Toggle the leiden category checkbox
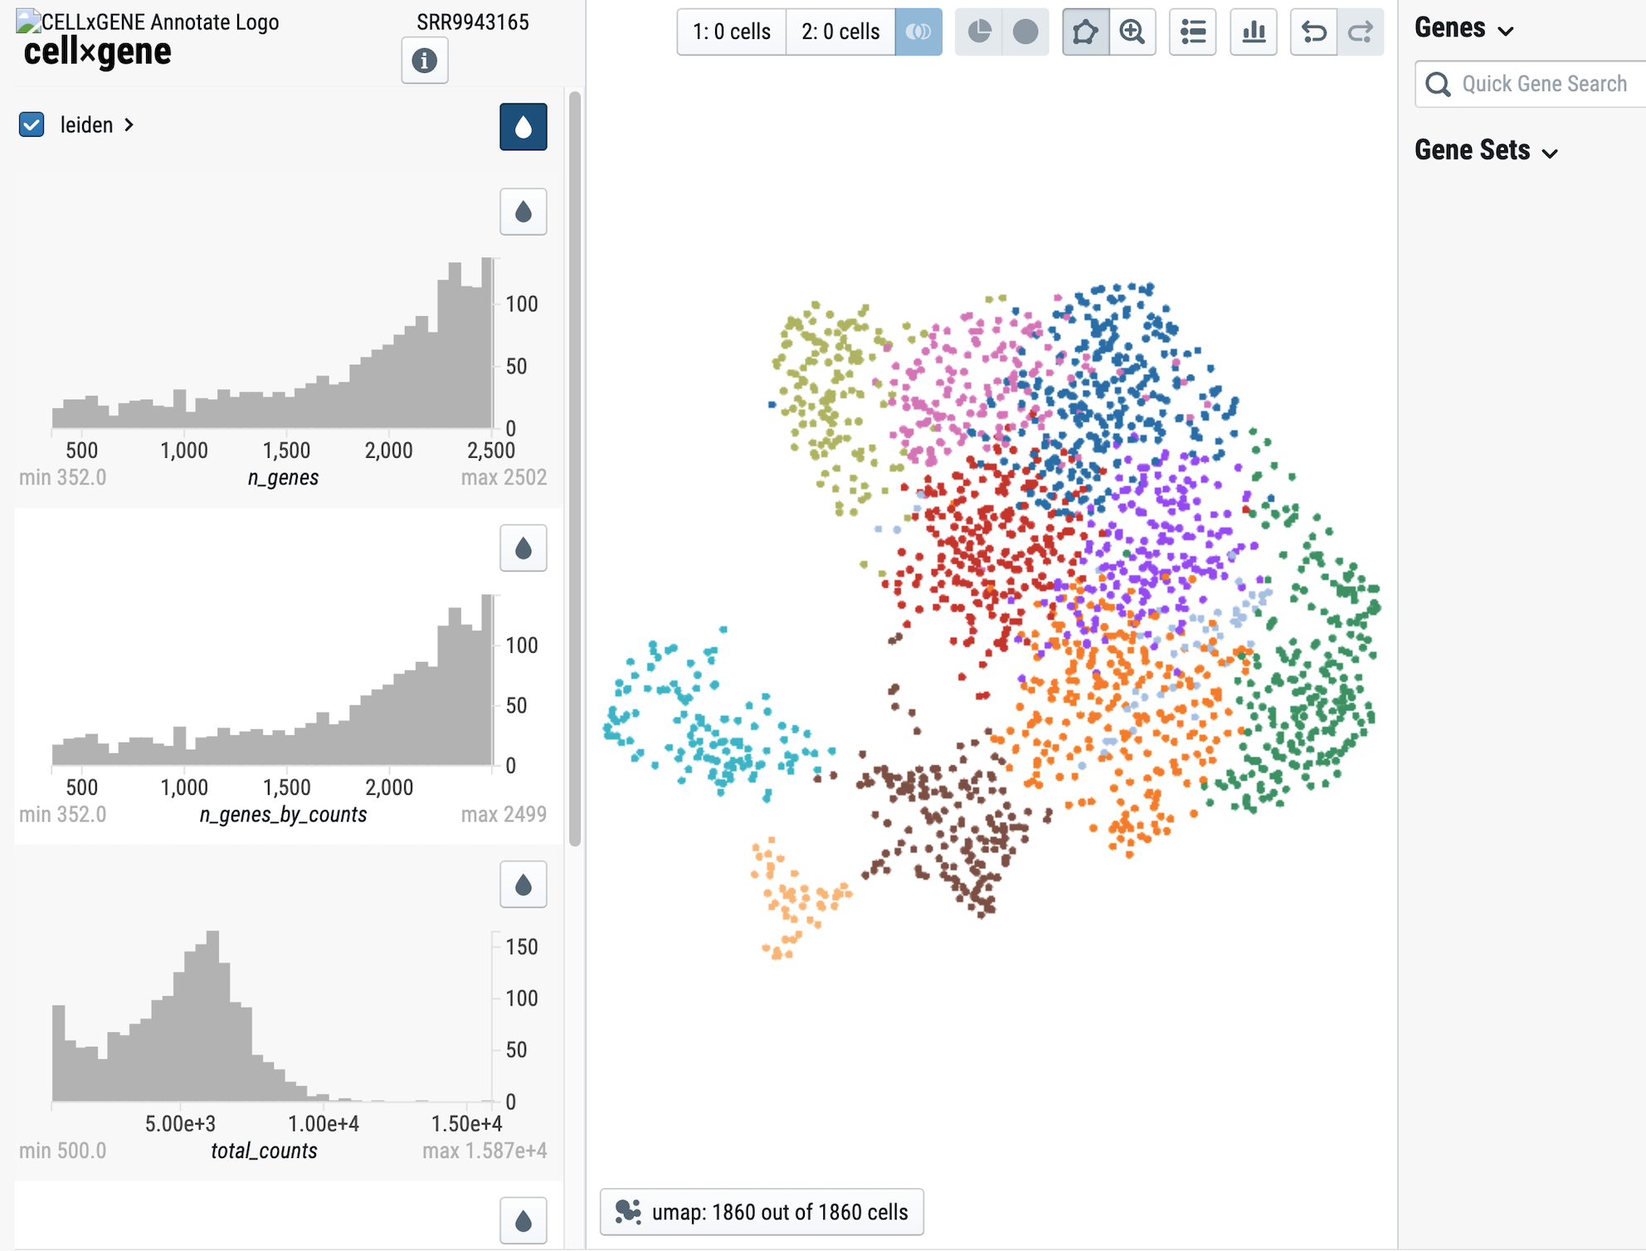This screenshot has height=1251, width=1646. [32, 125]
